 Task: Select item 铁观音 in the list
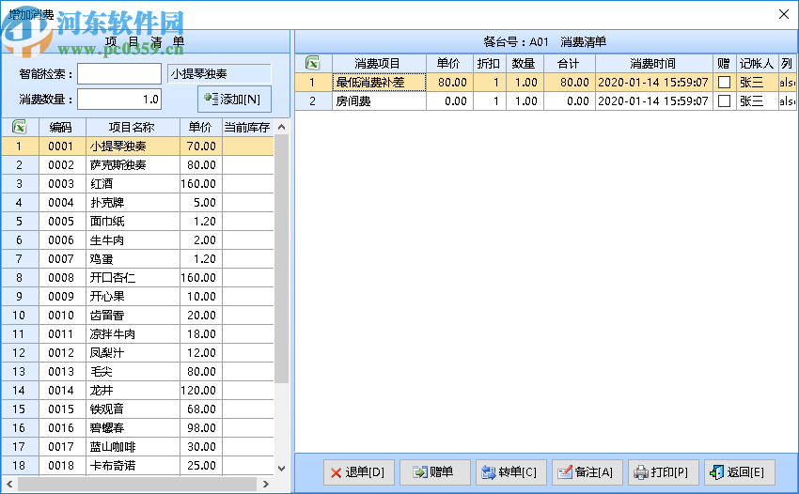click(x=133, y=409)
